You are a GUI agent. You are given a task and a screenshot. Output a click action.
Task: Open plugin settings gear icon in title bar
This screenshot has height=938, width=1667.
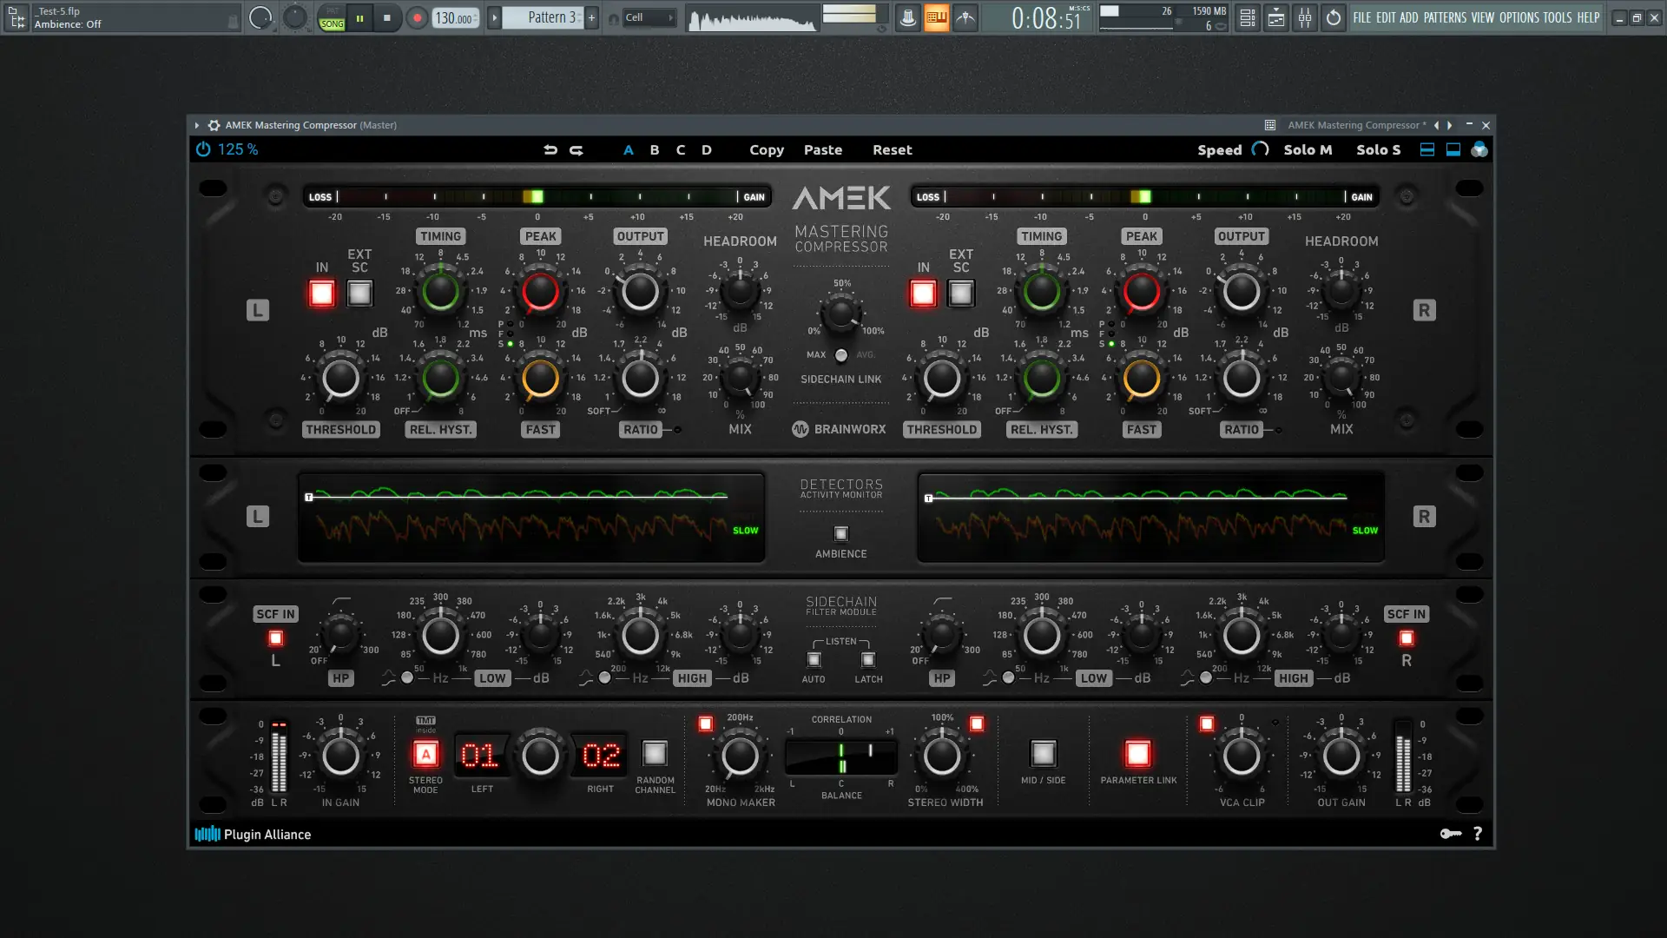pyautogui.click(x=214, y=125)
